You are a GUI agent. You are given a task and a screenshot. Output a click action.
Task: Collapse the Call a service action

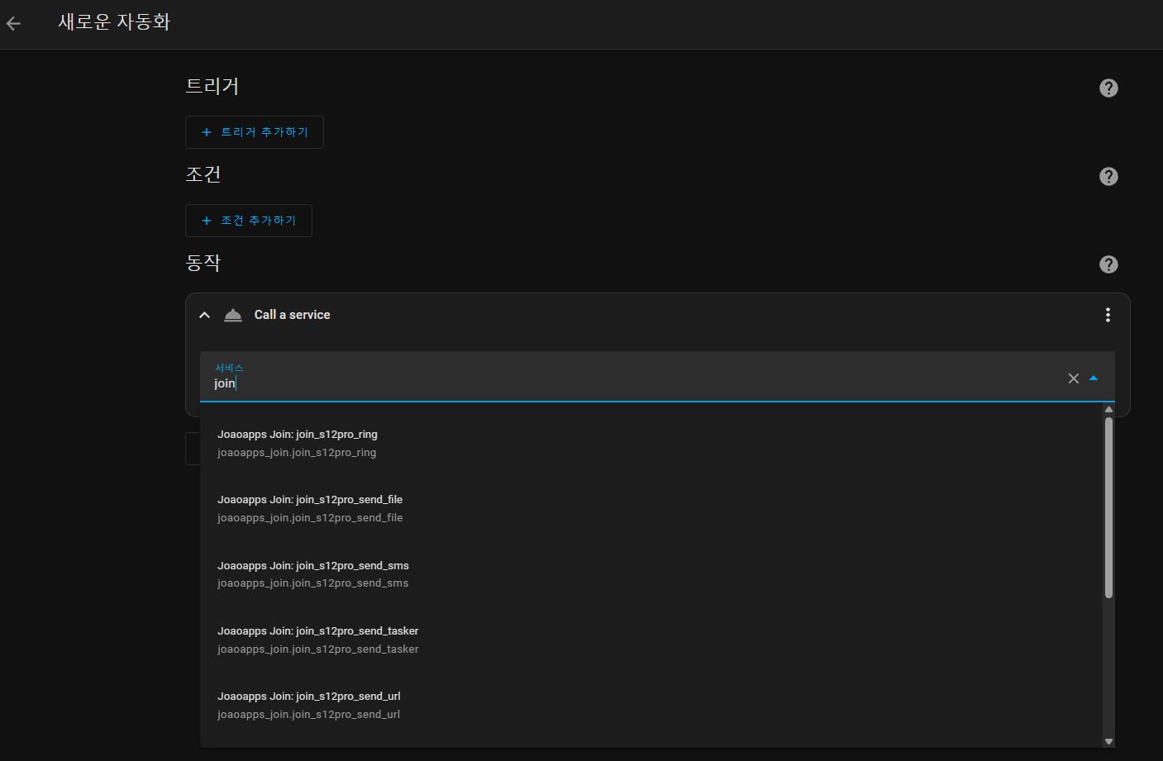(205, 315)
